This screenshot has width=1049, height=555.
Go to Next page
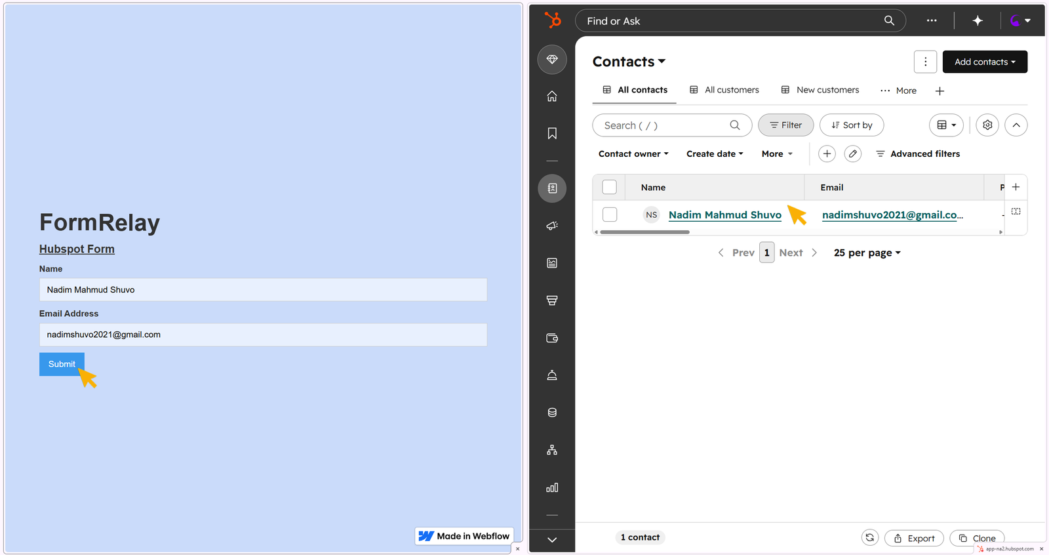pos(798,253)
